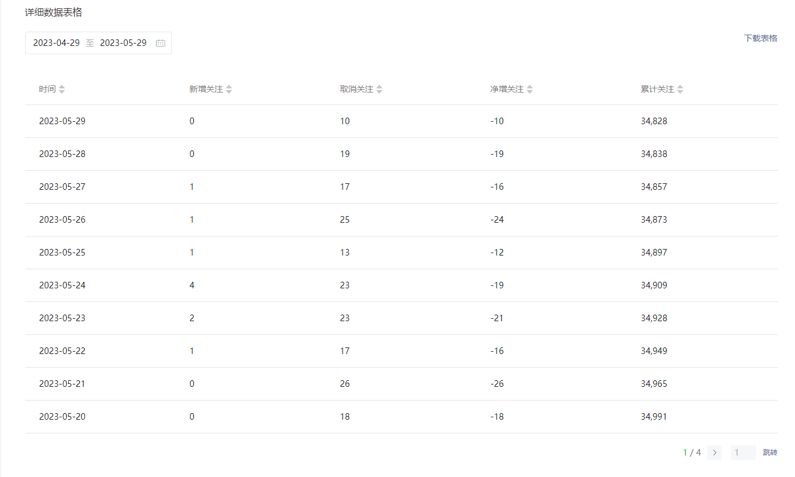This screenshot has width=795, height=477.
Task: Click the calendar icon in date range
Action: coord(161,43)
